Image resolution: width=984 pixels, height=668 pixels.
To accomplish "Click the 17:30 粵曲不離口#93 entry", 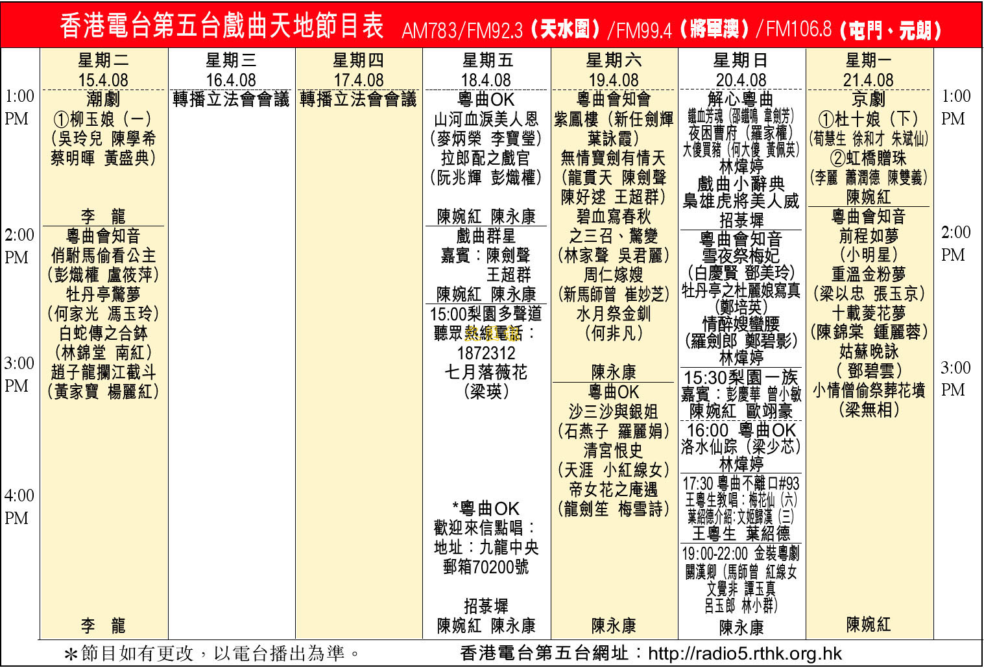I will [x=740, y=483].
